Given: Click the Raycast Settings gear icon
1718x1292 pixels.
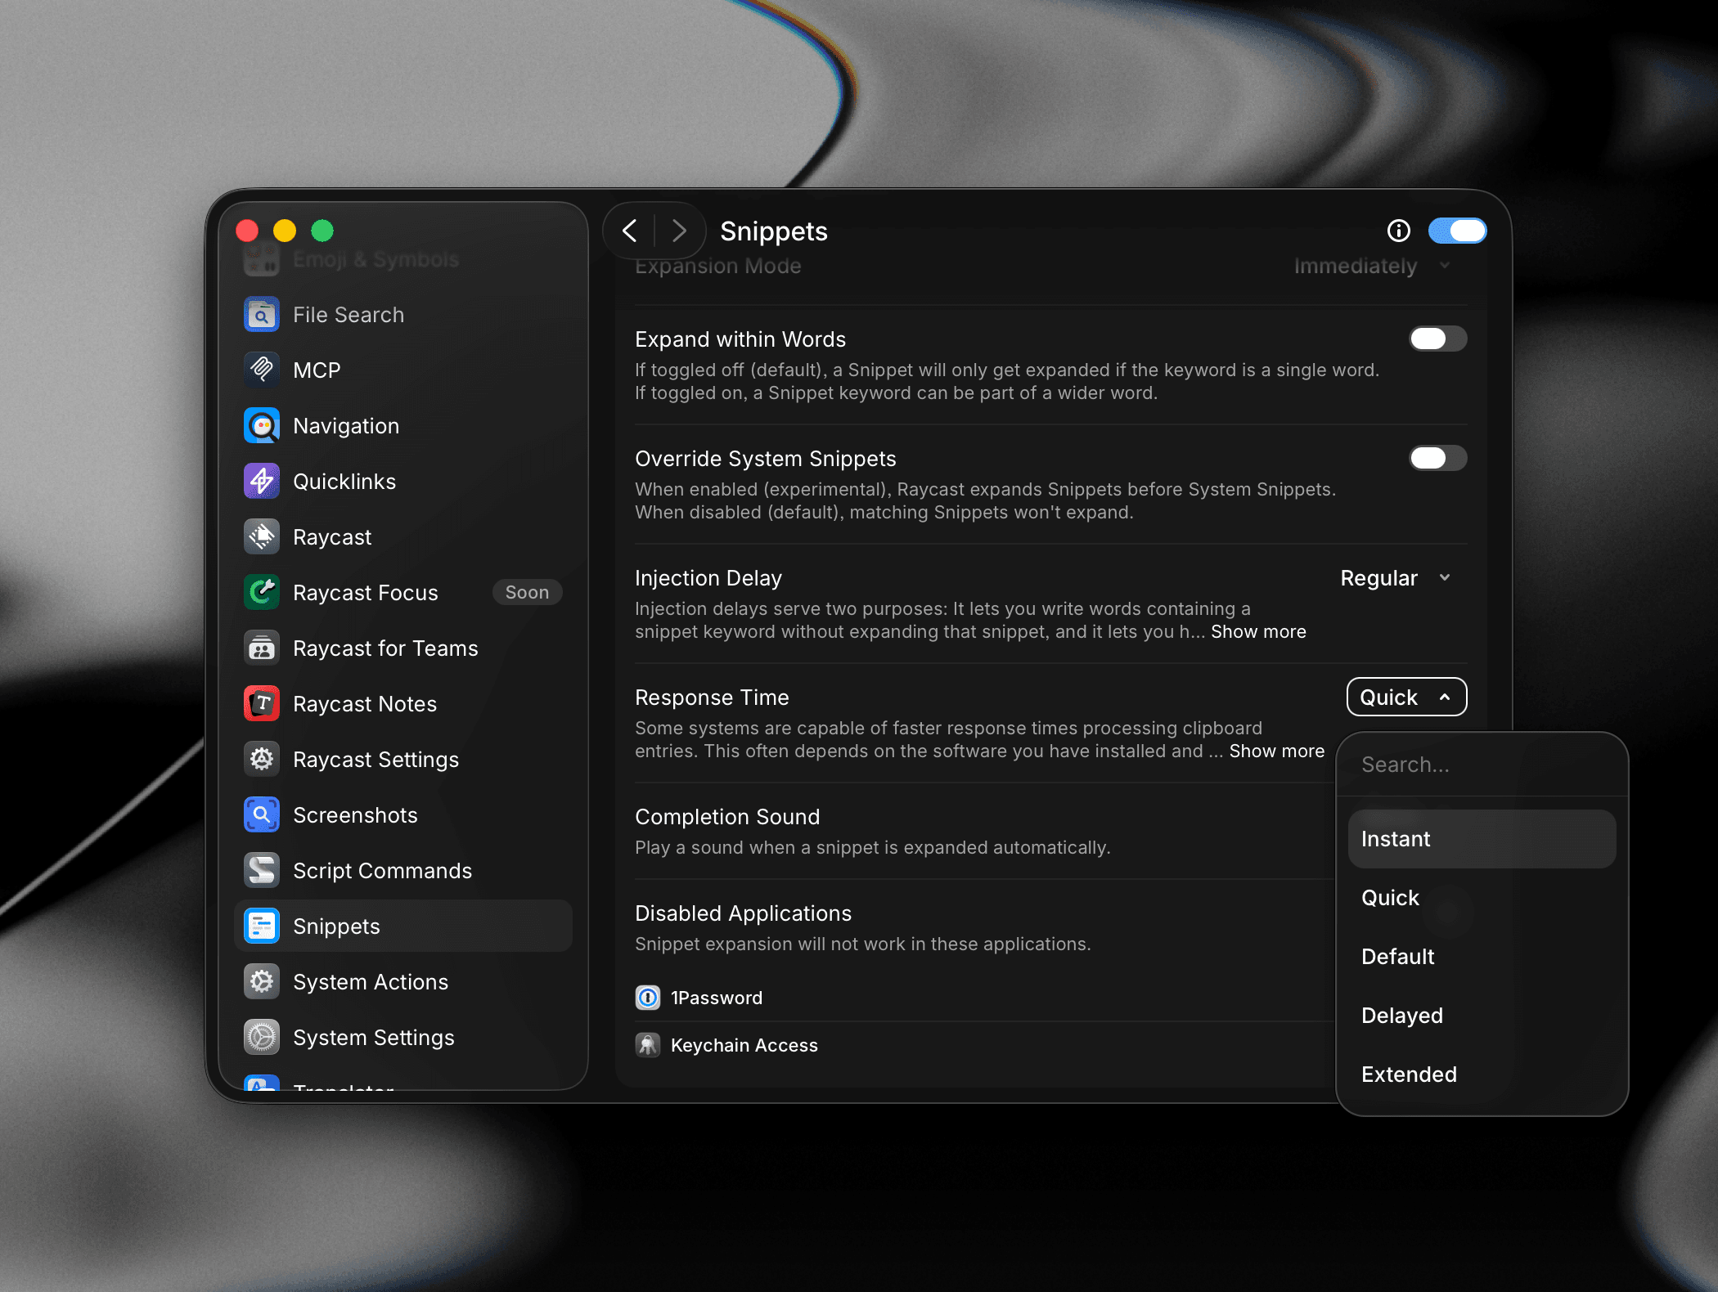Looking at the screenshot, I should click(262, 760).
